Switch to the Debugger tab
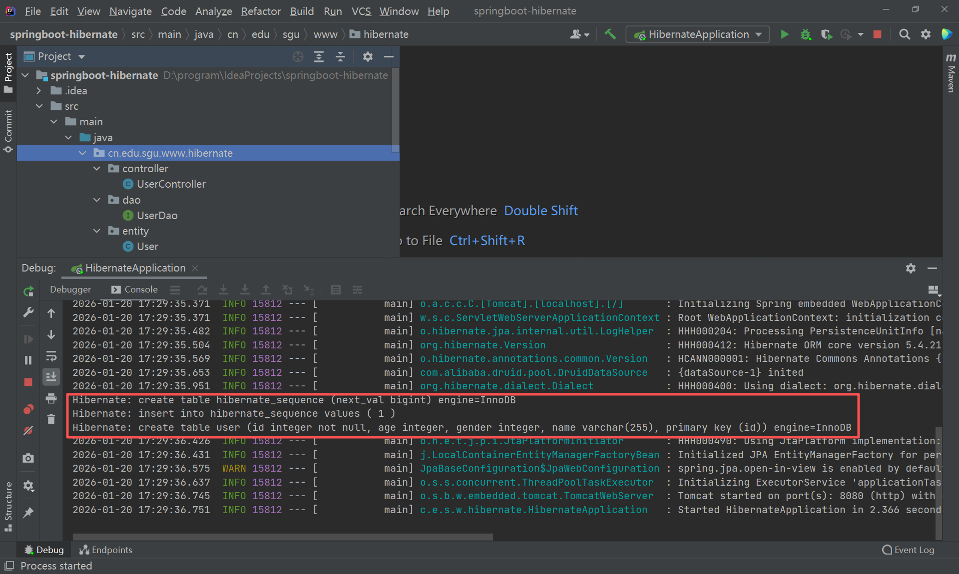The height and width of the screenshot is (574, 959). click(x=70, y=289)
